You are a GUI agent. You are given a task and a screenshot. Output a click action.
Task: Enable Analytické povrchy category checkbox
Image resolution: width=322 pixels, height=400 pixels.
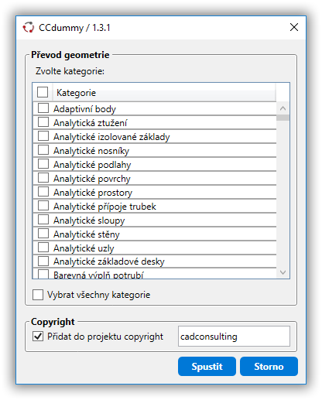43,178
